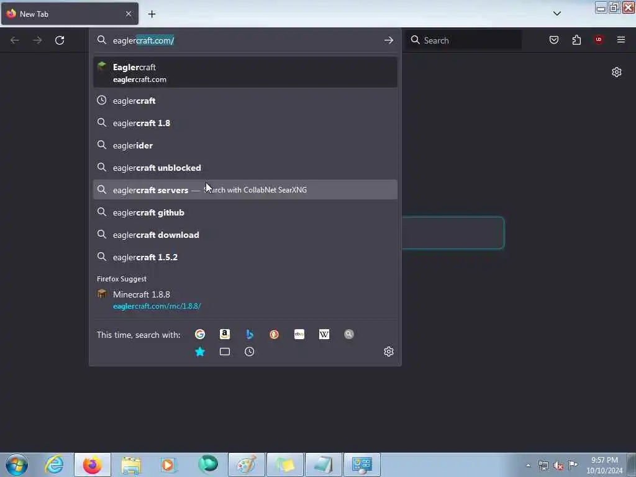Click the New Tab page search field
This screenshot has height=477, width=636.
click(x=453, y=233)
